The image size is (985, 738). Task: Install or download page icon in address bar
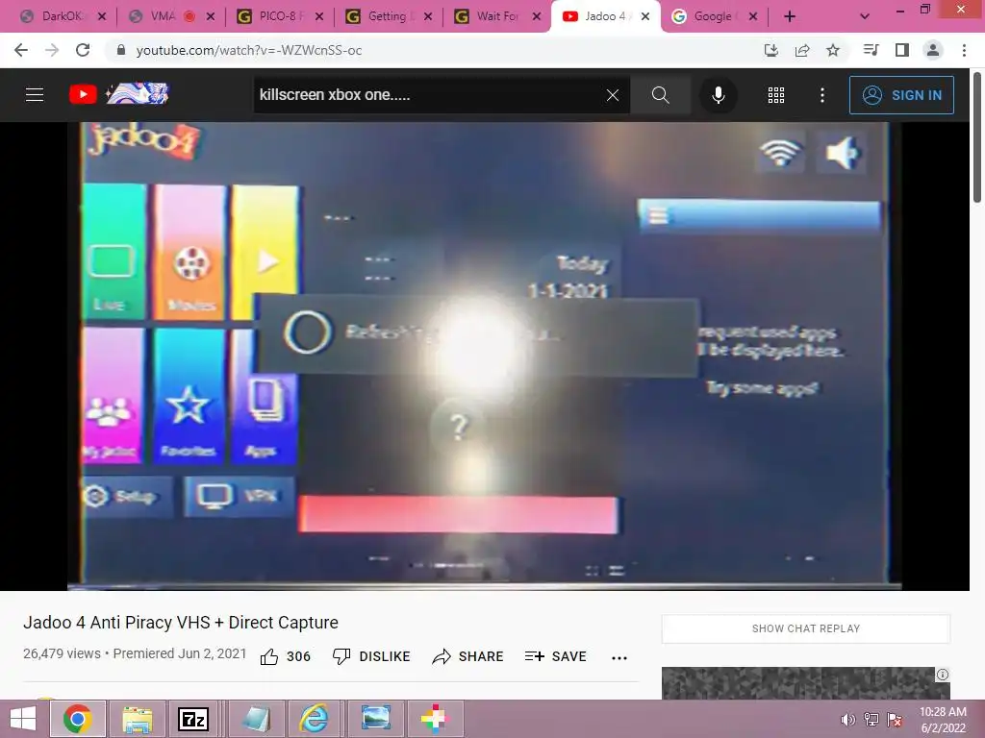[771, 50]
